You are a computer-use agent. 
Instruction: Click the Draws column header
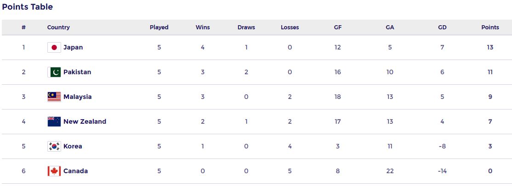point(246,27)
